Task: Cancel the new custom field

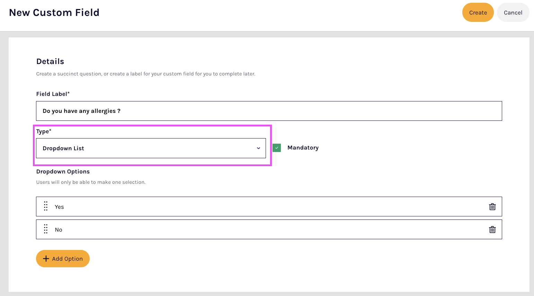Action: pyautogui.click(x=513, y=12)
